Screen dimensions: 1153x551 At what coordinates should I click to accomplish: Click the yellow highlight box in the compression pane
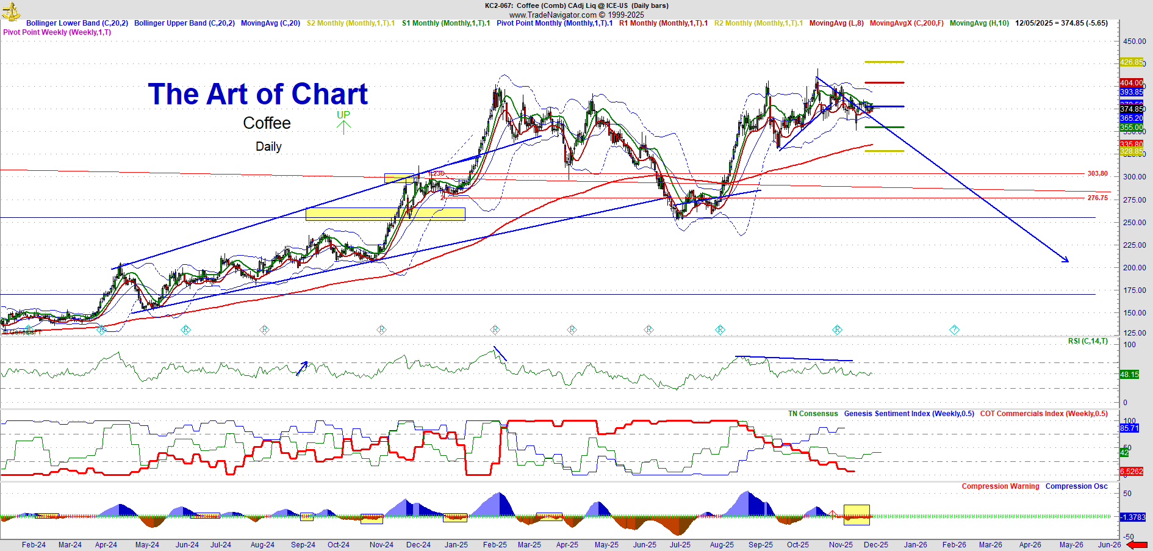[857, 514]
